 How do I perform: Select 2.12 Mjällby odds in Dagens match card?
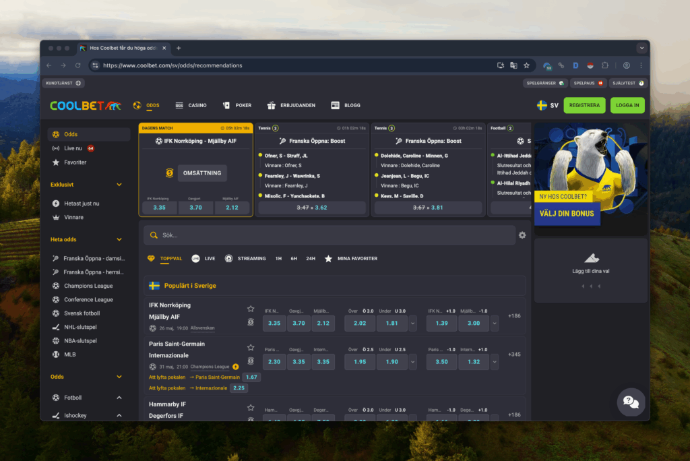click(232, 208)
